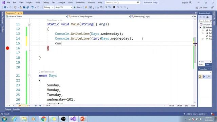Open the Diagnostic Tools side tab

tap(214, 18)
